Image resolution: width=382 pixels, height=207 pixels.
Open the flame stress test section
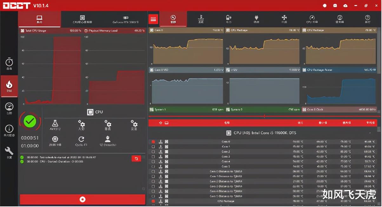(9, 86)
